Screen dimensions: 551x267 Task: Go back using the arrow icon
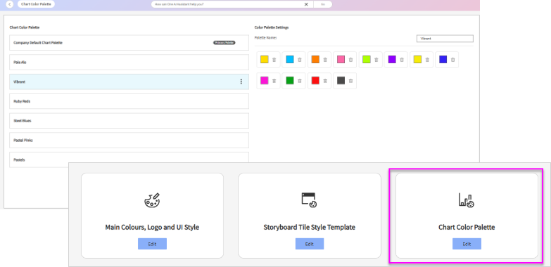[10, 4]
